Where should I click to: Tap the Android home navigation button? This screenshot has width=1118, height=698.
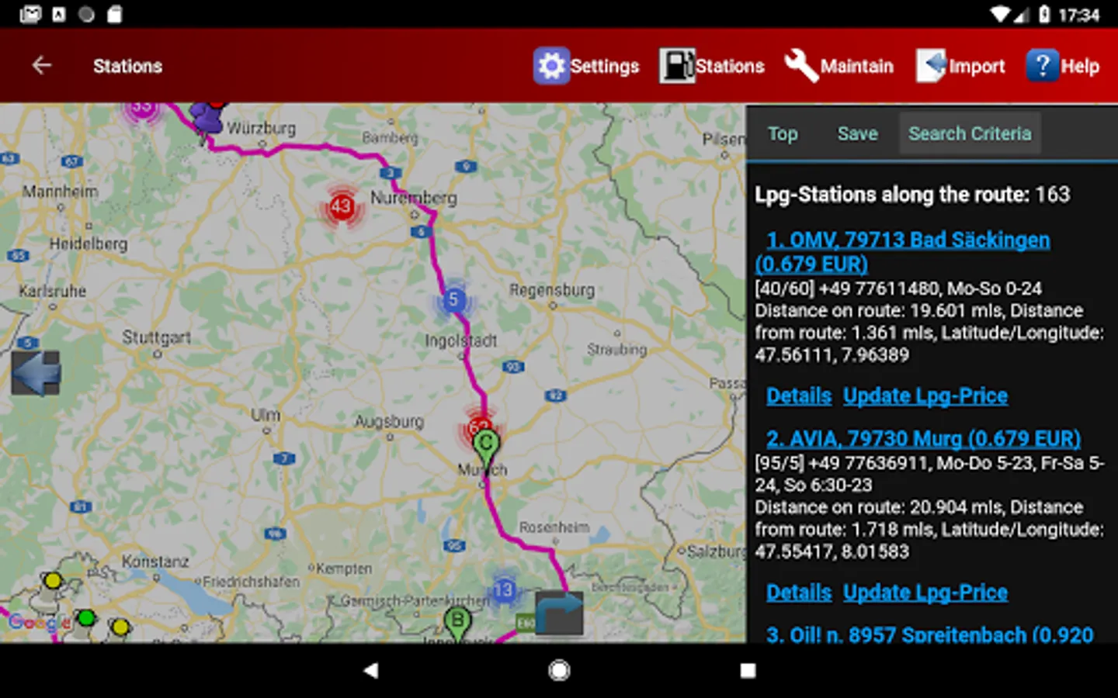(559, 670)
